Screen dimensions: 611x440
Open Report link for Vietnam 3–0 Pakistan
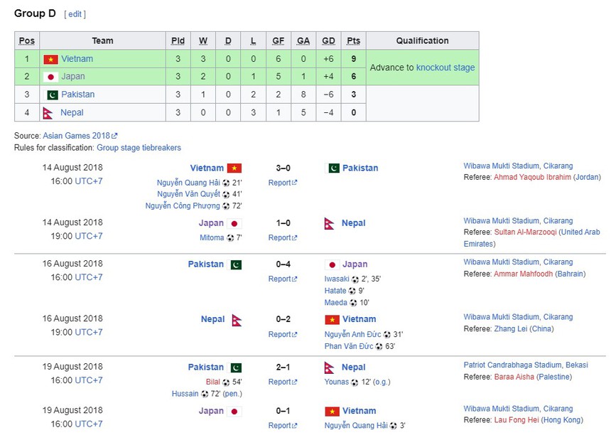coord(282,183)
